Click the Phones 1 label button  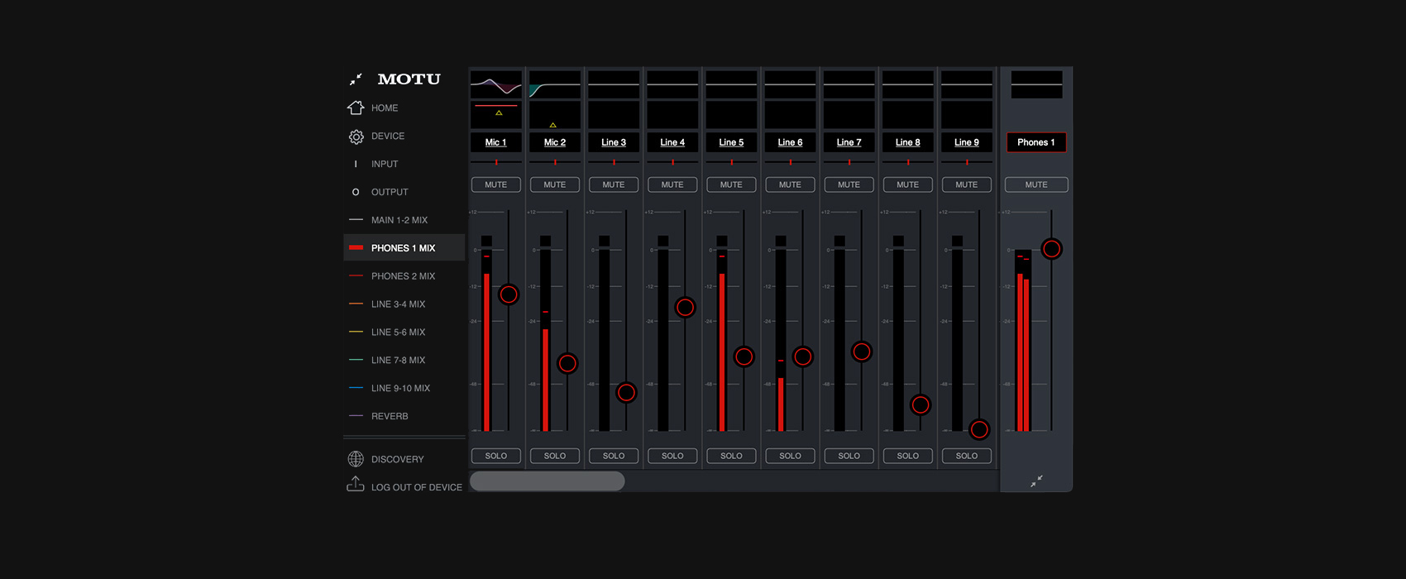click(1036, 142)
